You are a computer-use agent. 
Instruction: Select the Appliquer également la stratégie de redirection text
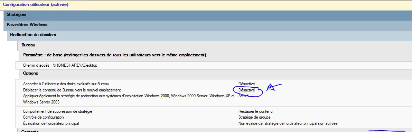(129, 99)
